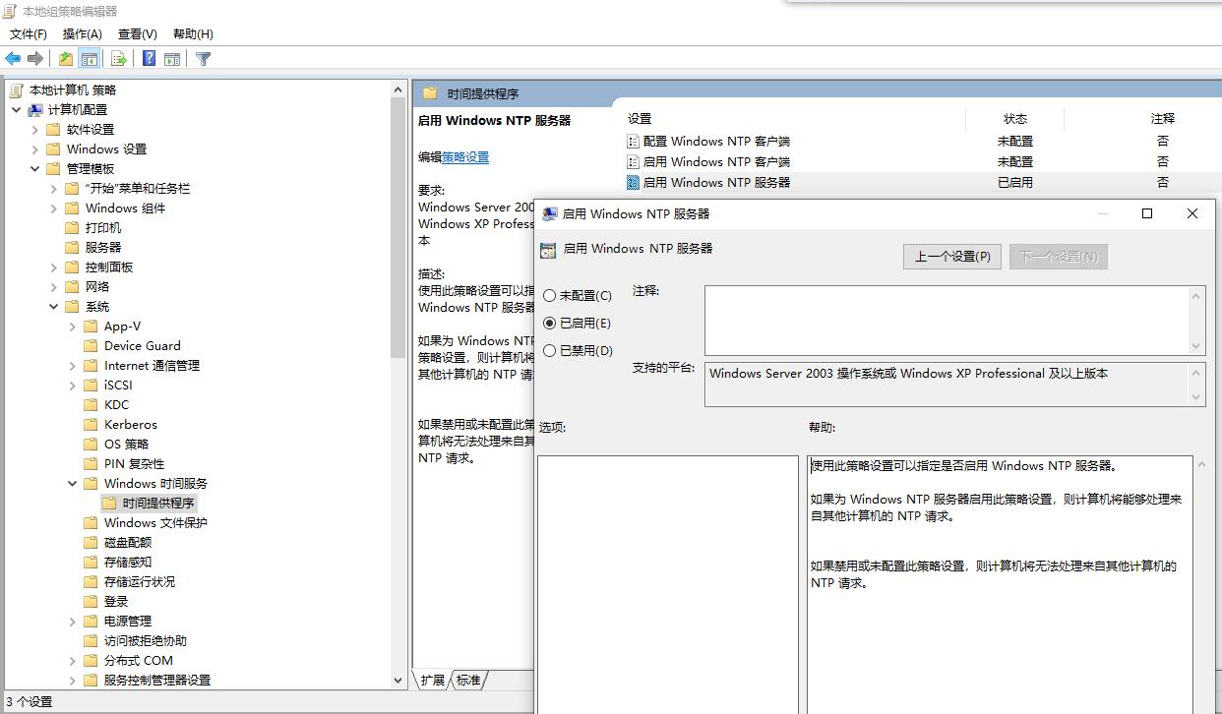1222x714 pixels.
Task: Click the folder icon beside 时间提供程序 header
Action: (429, 94)
